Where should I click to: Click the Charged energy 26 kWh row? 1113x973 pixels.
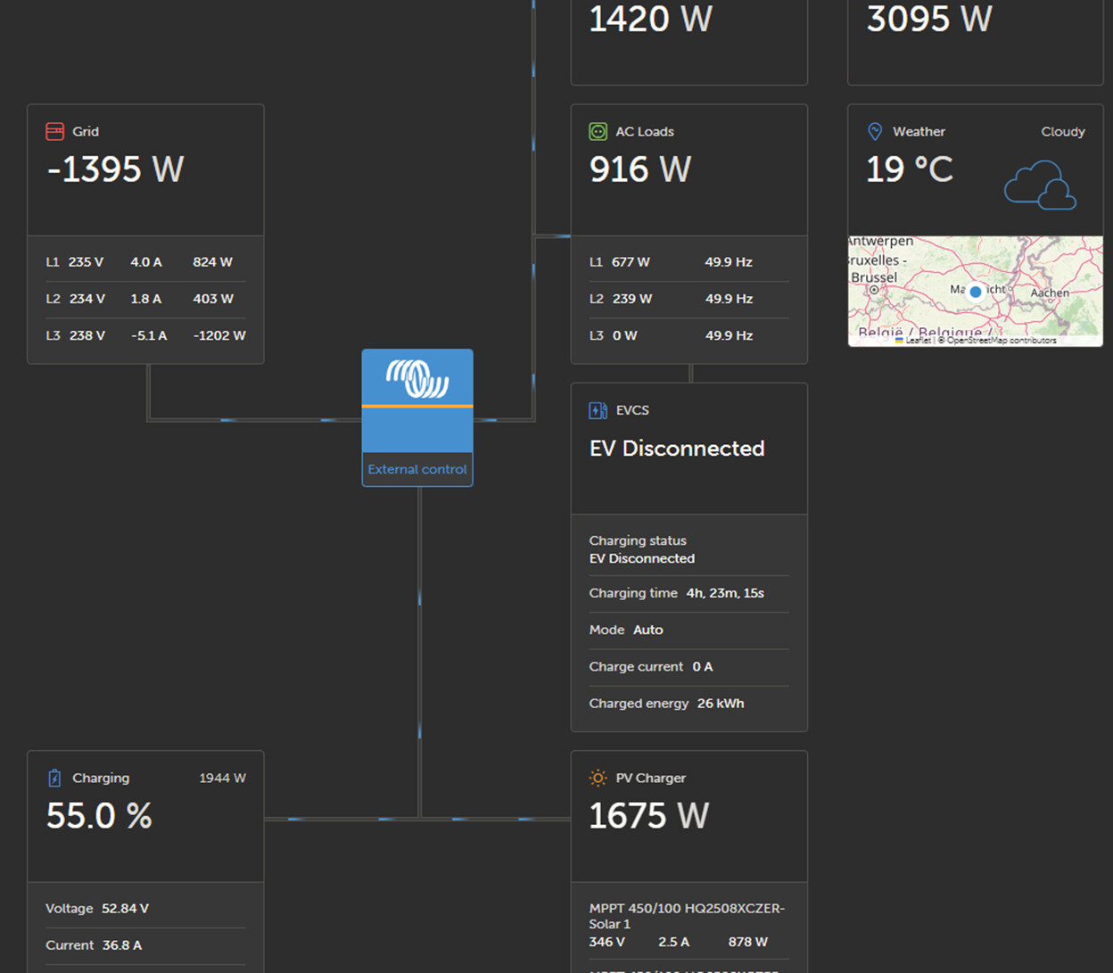[x=689, y=703]
